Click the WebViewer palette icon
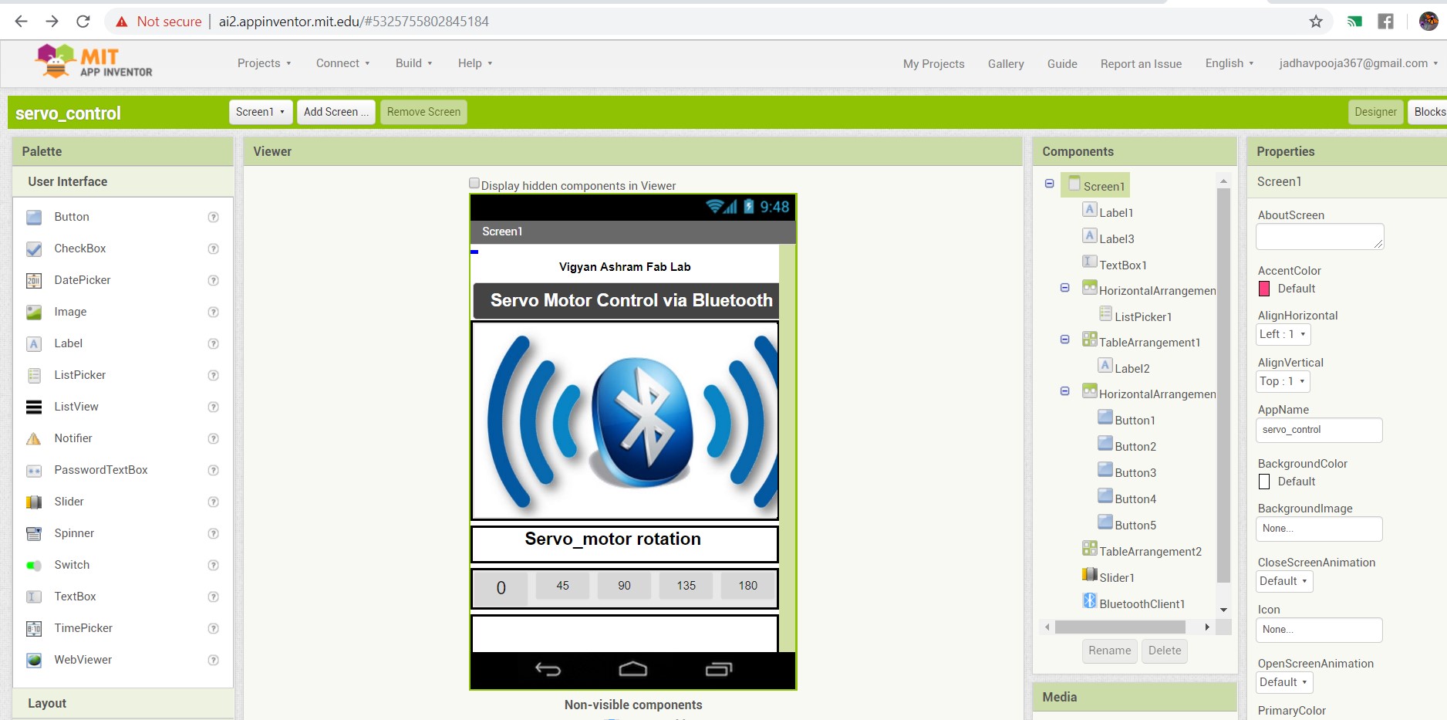The height and width of the screenshot is (720, 1447). point(34,661)
